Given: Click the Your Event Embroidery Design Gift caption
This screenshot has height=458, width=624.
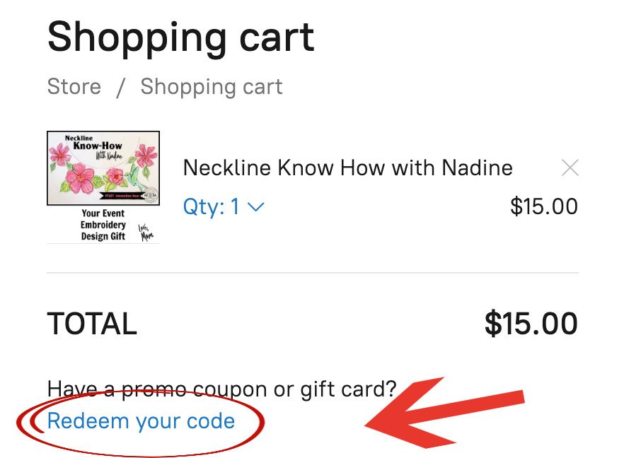Looking at the screenshot, I should [103, 225].
